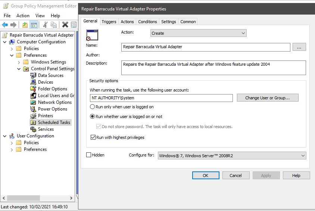315x211 pixels.
Task: Click the Copy toolbar icon
Action: pyautogui.click(x=54, y=25)
